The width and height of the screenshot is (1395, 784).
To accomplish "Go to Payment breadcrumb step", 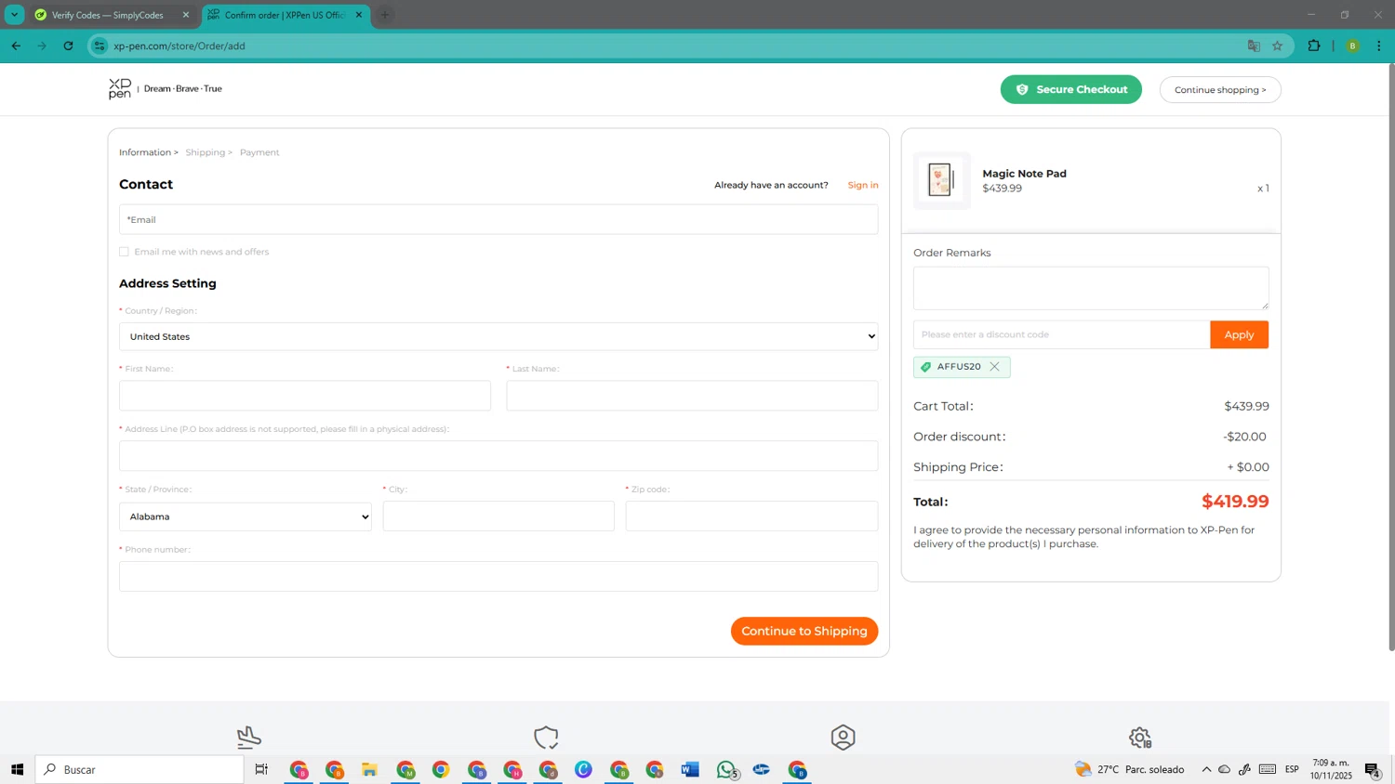I will 259,152.
